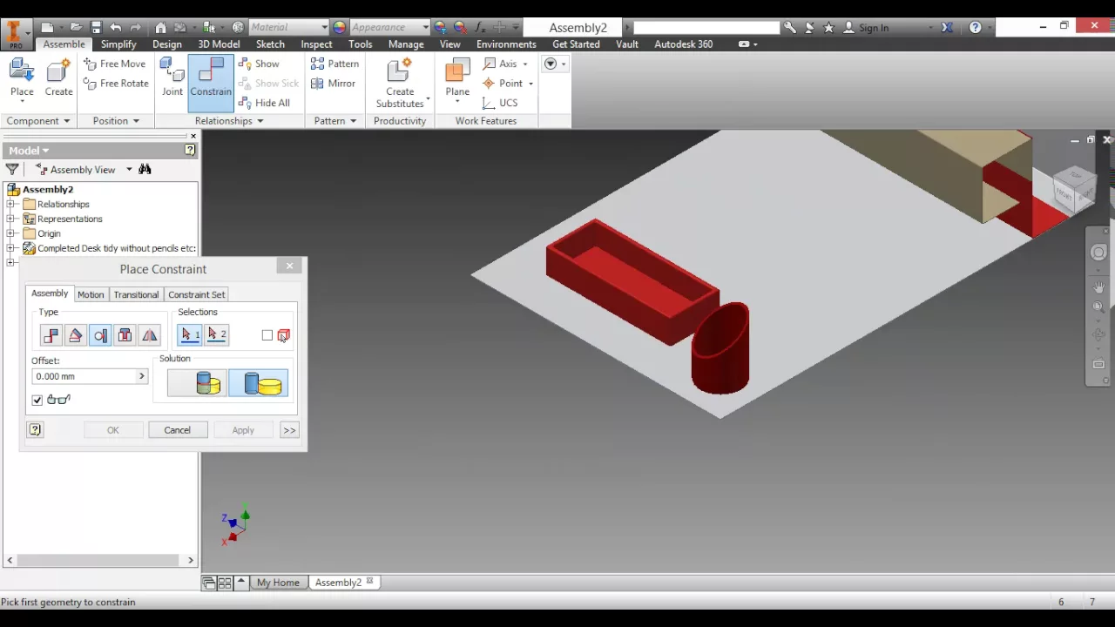Activate Free Rotate tool
The image size is (1115, 627).
(116, 84)
